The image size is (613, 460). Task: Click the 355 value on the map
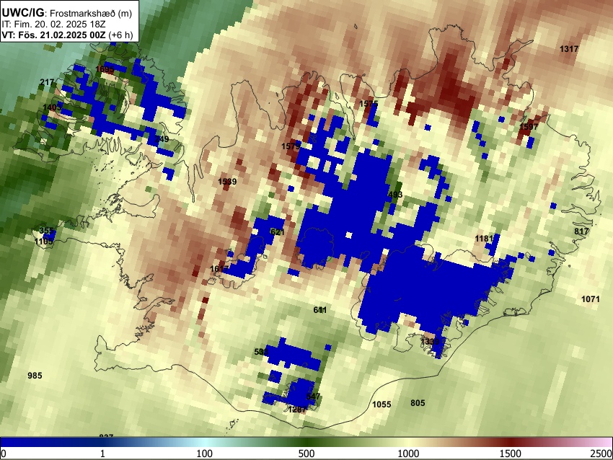pyautogui.click(x=47, y=231)
